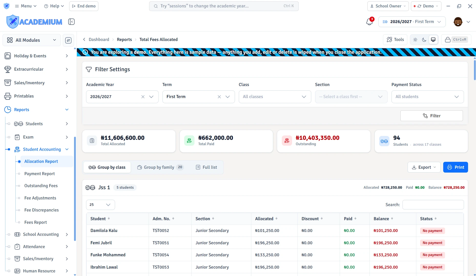
Task: Collapse the sidebar panel icon beside the logo
Action: [71, 22]
